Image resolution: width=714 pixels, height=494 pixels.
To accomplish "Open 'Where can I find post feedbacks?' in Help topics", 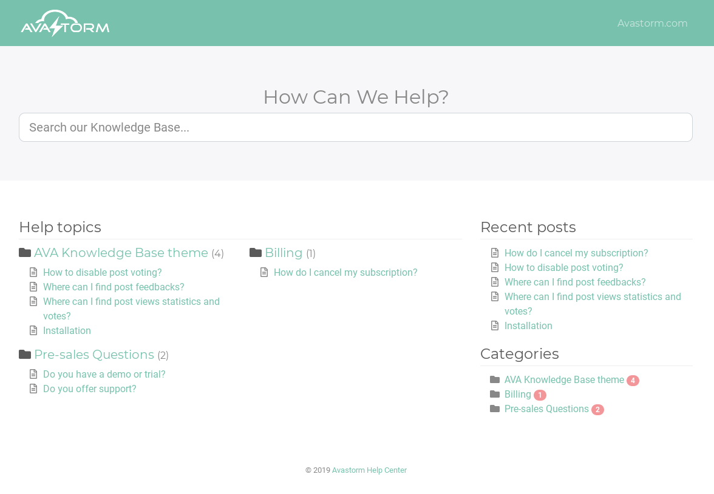I will point(114,287).
